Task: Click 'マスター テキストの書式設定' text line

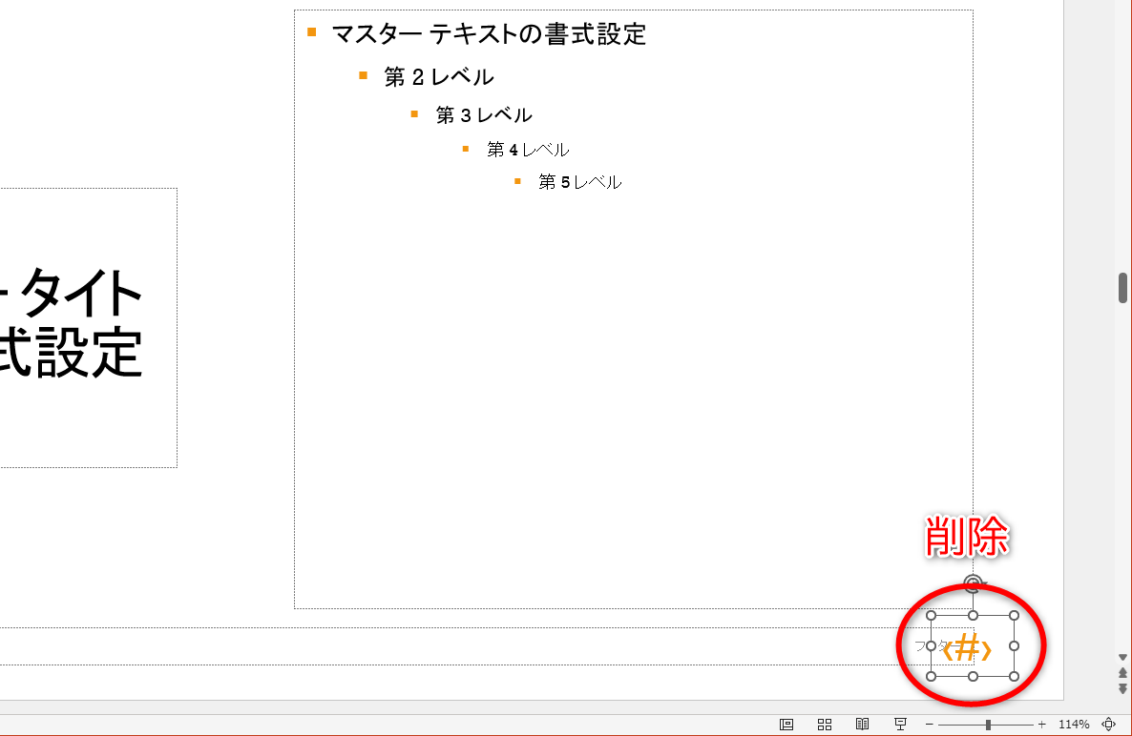Action: (x=489, y=34)
